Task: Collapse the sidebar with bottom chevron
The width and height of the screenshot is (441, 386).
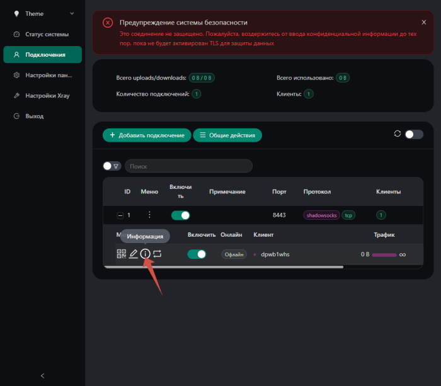Action: (x=42, y=375)
